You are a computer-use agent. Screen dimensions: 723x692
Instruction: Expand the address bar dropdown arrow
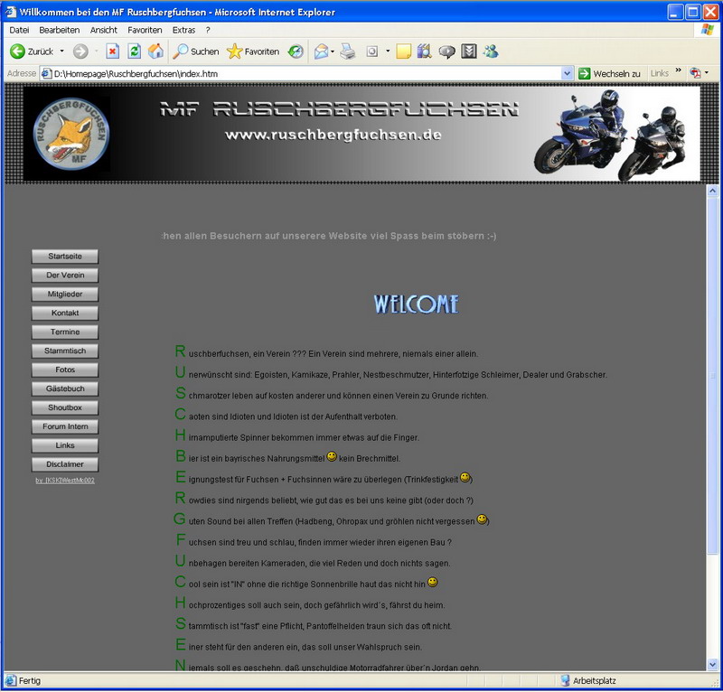568,73
